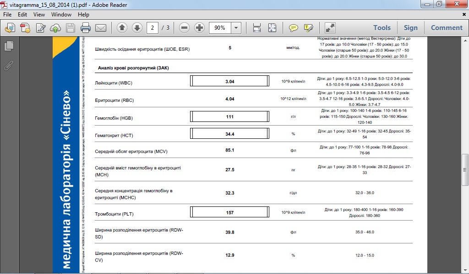Open the Edit menu
This screenshot has width=469, height=274.
point(22,14)
